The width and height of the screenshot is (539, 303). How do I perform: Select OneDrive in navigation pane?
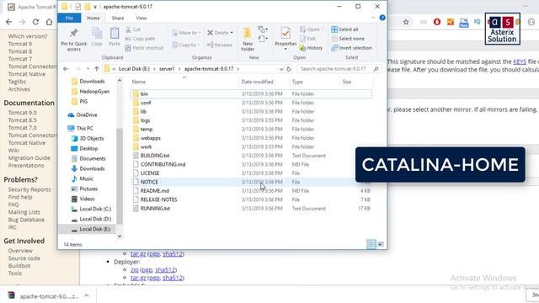click(83, 115)
